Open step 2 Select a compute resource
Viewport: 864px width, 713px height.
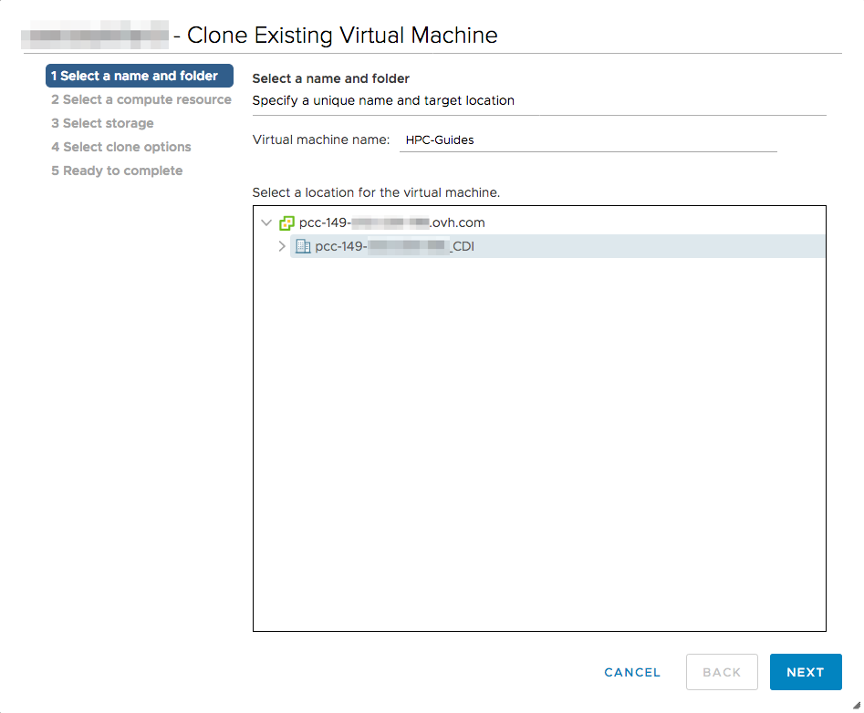[141, 99]
